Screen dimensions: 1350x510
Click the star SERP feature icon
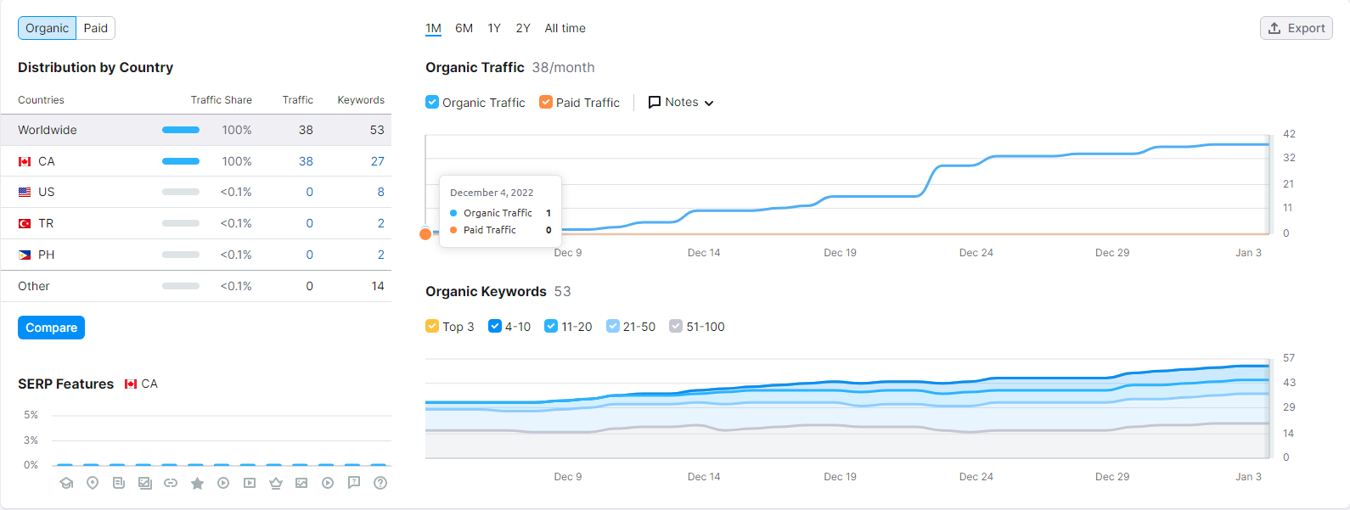click(x=197, y=483)
